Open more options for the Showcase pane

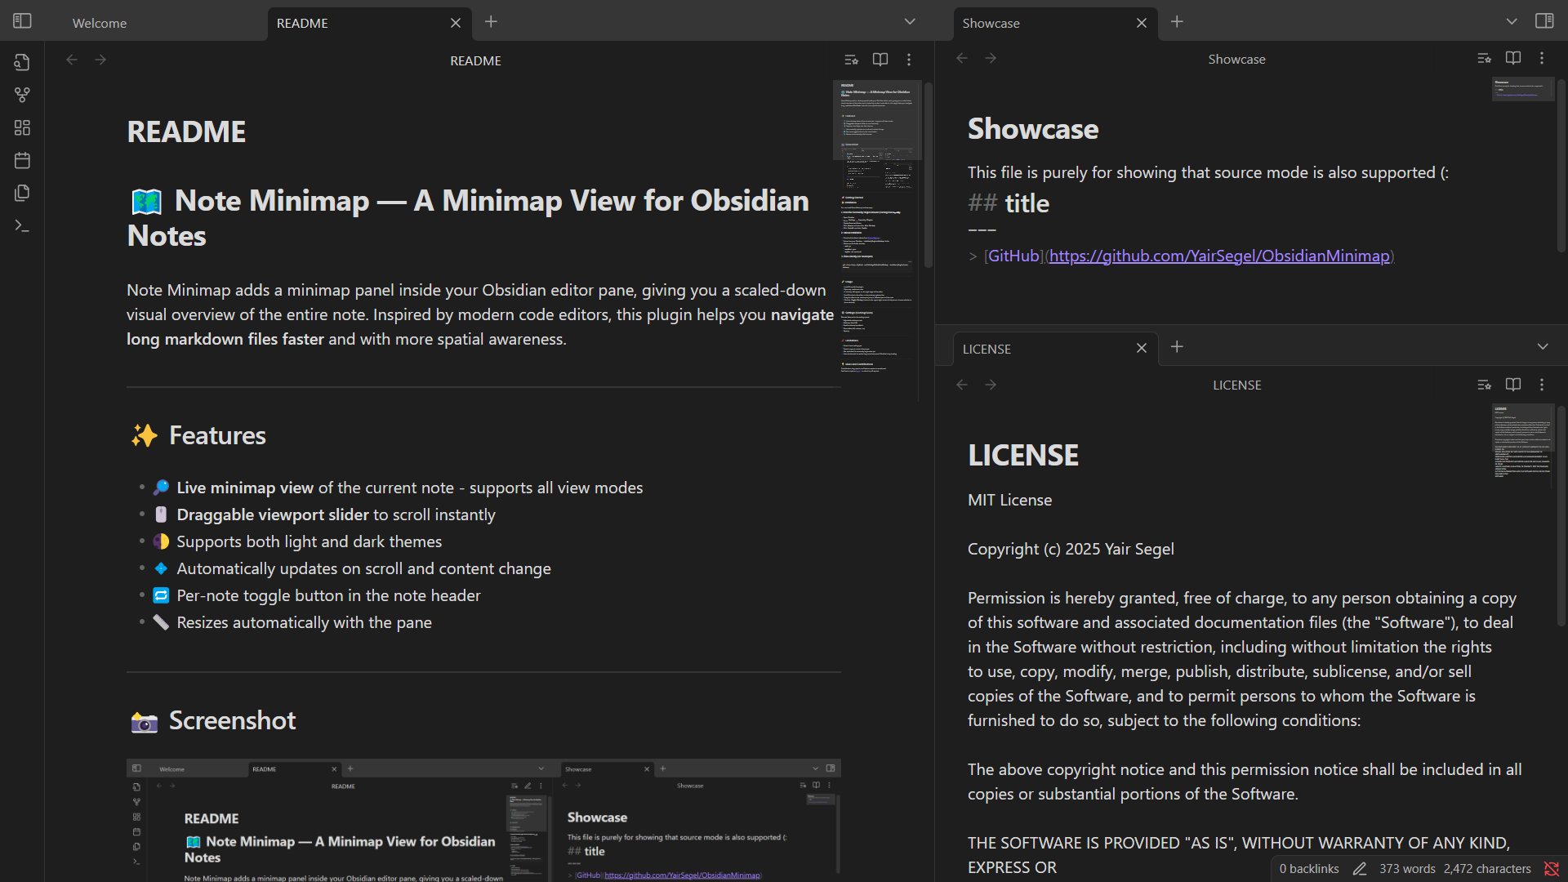coord(1543,58)
